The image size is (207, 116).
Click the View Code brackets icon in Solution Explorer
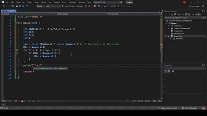click(193, 15)
